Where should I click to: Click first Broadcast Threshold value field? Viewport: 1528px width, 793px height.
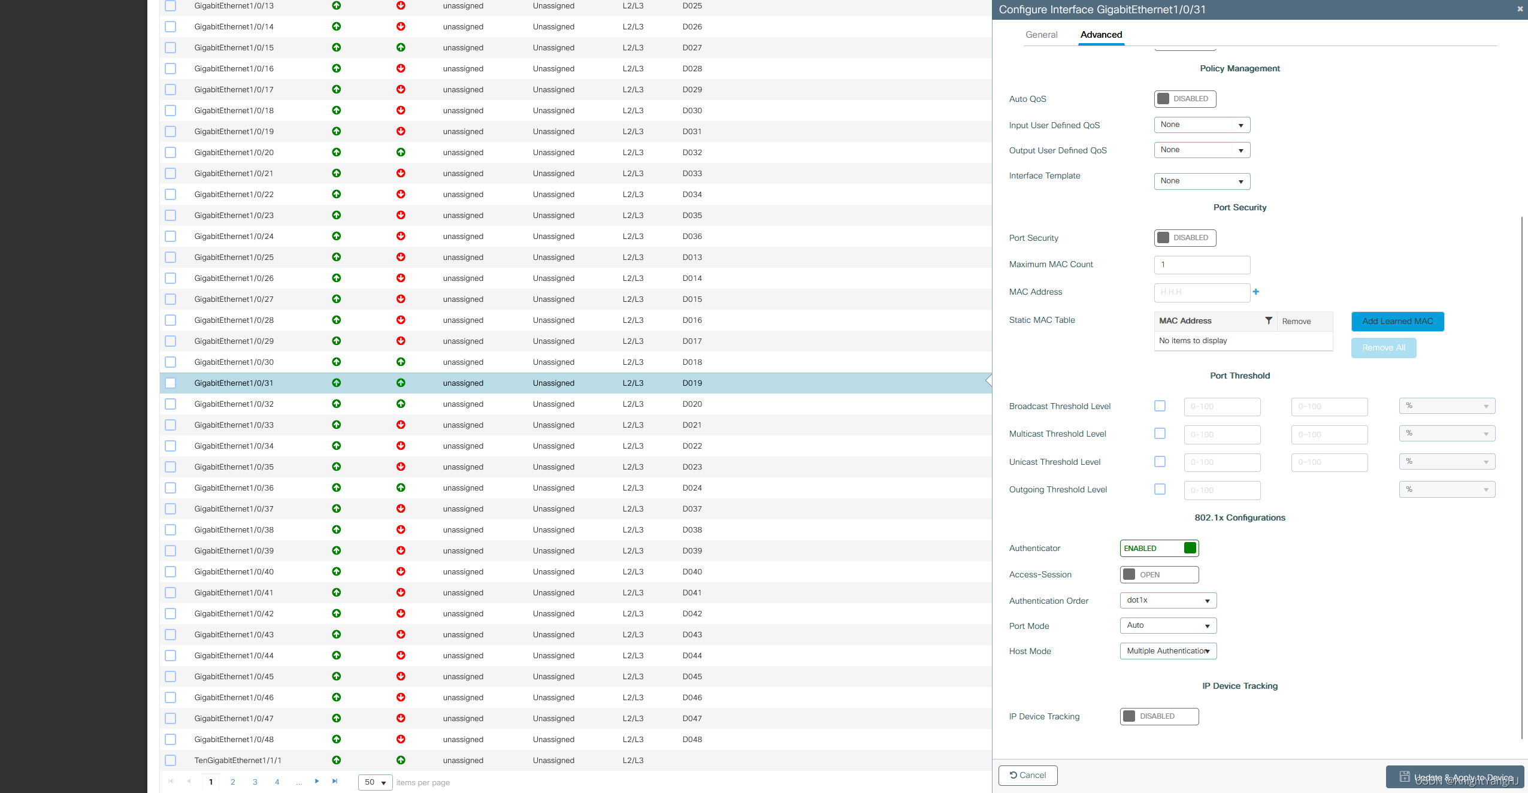1222,407
